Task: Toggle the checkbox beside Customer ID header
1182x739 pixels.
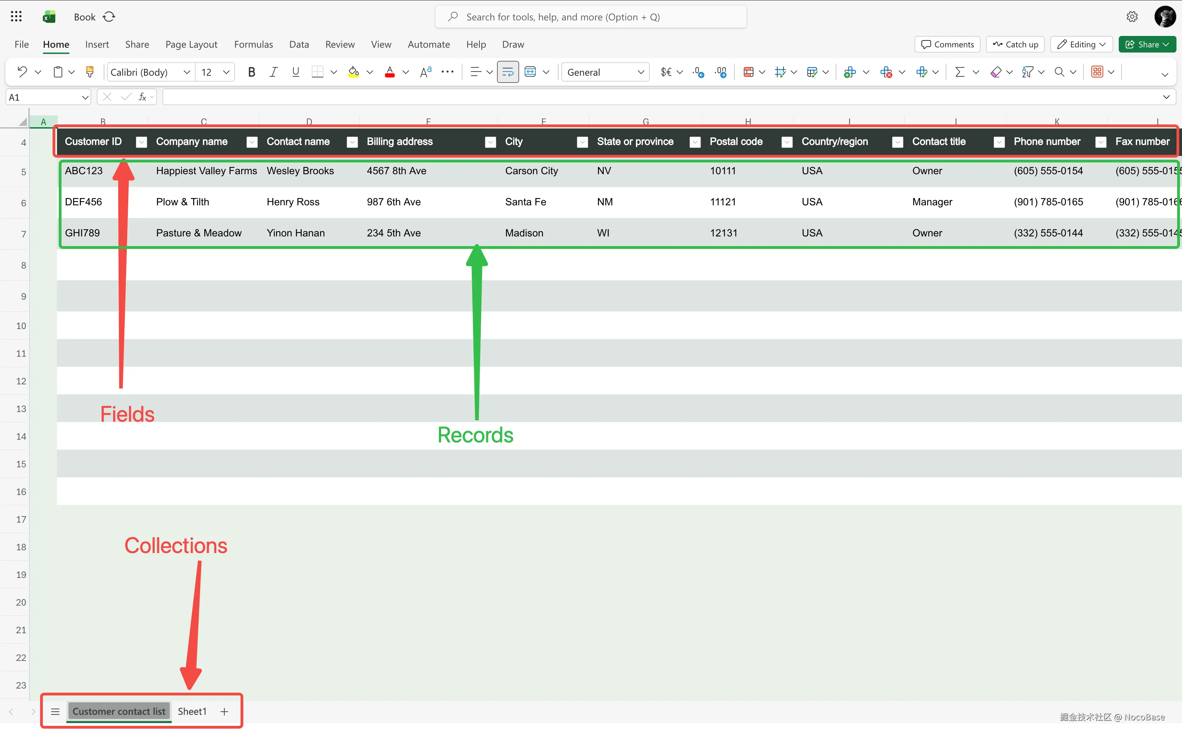Action: pos(141,142)
